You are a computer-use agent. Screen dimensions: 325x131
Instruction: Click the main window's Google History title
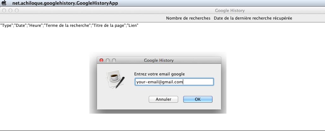[x=230, y=10]
